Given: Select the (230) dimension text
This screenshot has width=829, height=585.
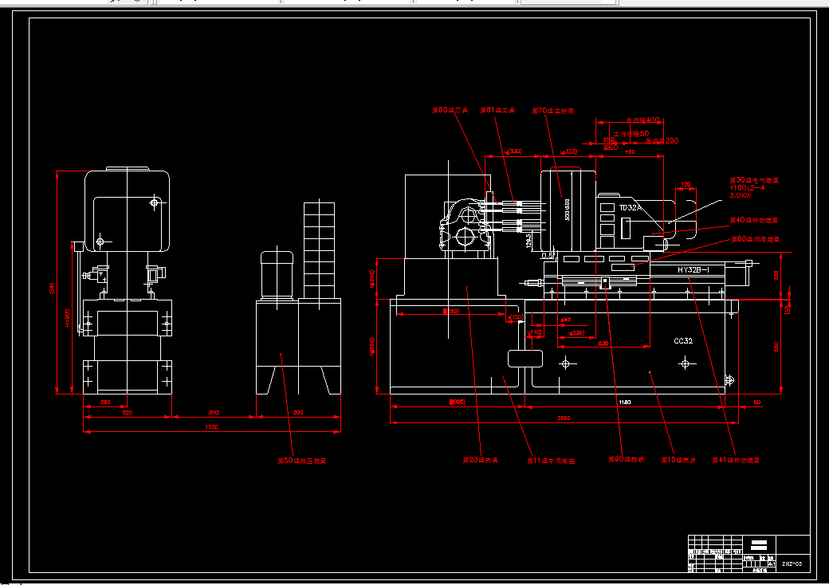Looking at the screenshot, I should tap(576, 333).
